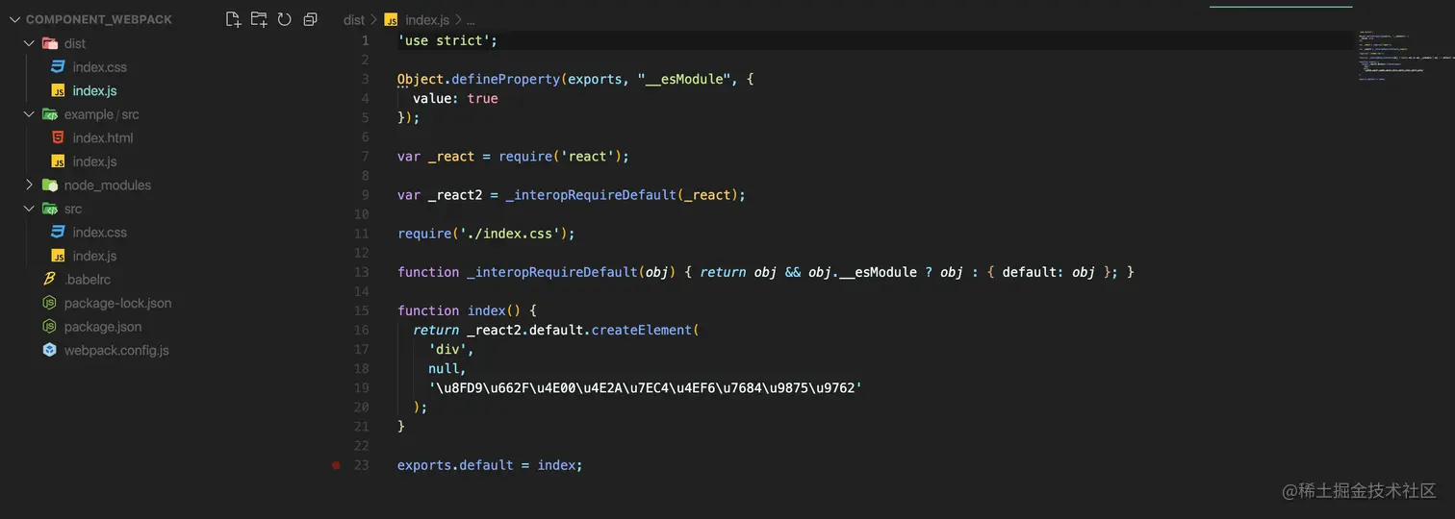Viewport: 1455px width, 519px height.
Task: Open index.css in the root src folder
Action: [99, 232]
